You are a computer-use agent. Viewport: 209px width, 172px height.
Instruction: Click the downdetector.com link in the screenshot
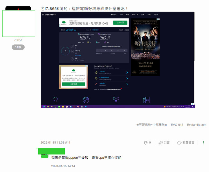[x=114, y=89]
